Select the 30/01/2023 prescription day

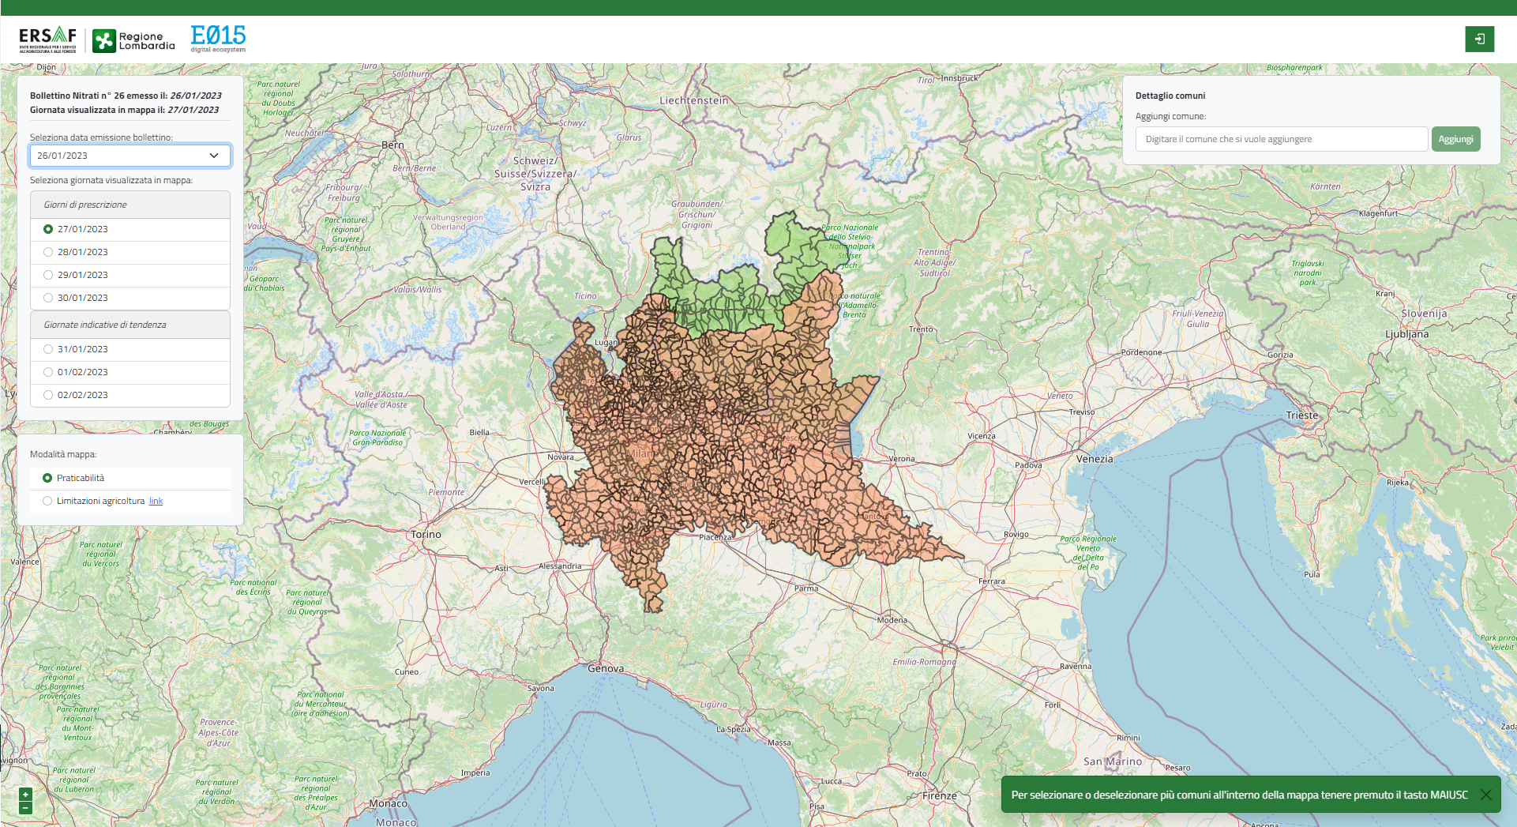pos(48,298)
